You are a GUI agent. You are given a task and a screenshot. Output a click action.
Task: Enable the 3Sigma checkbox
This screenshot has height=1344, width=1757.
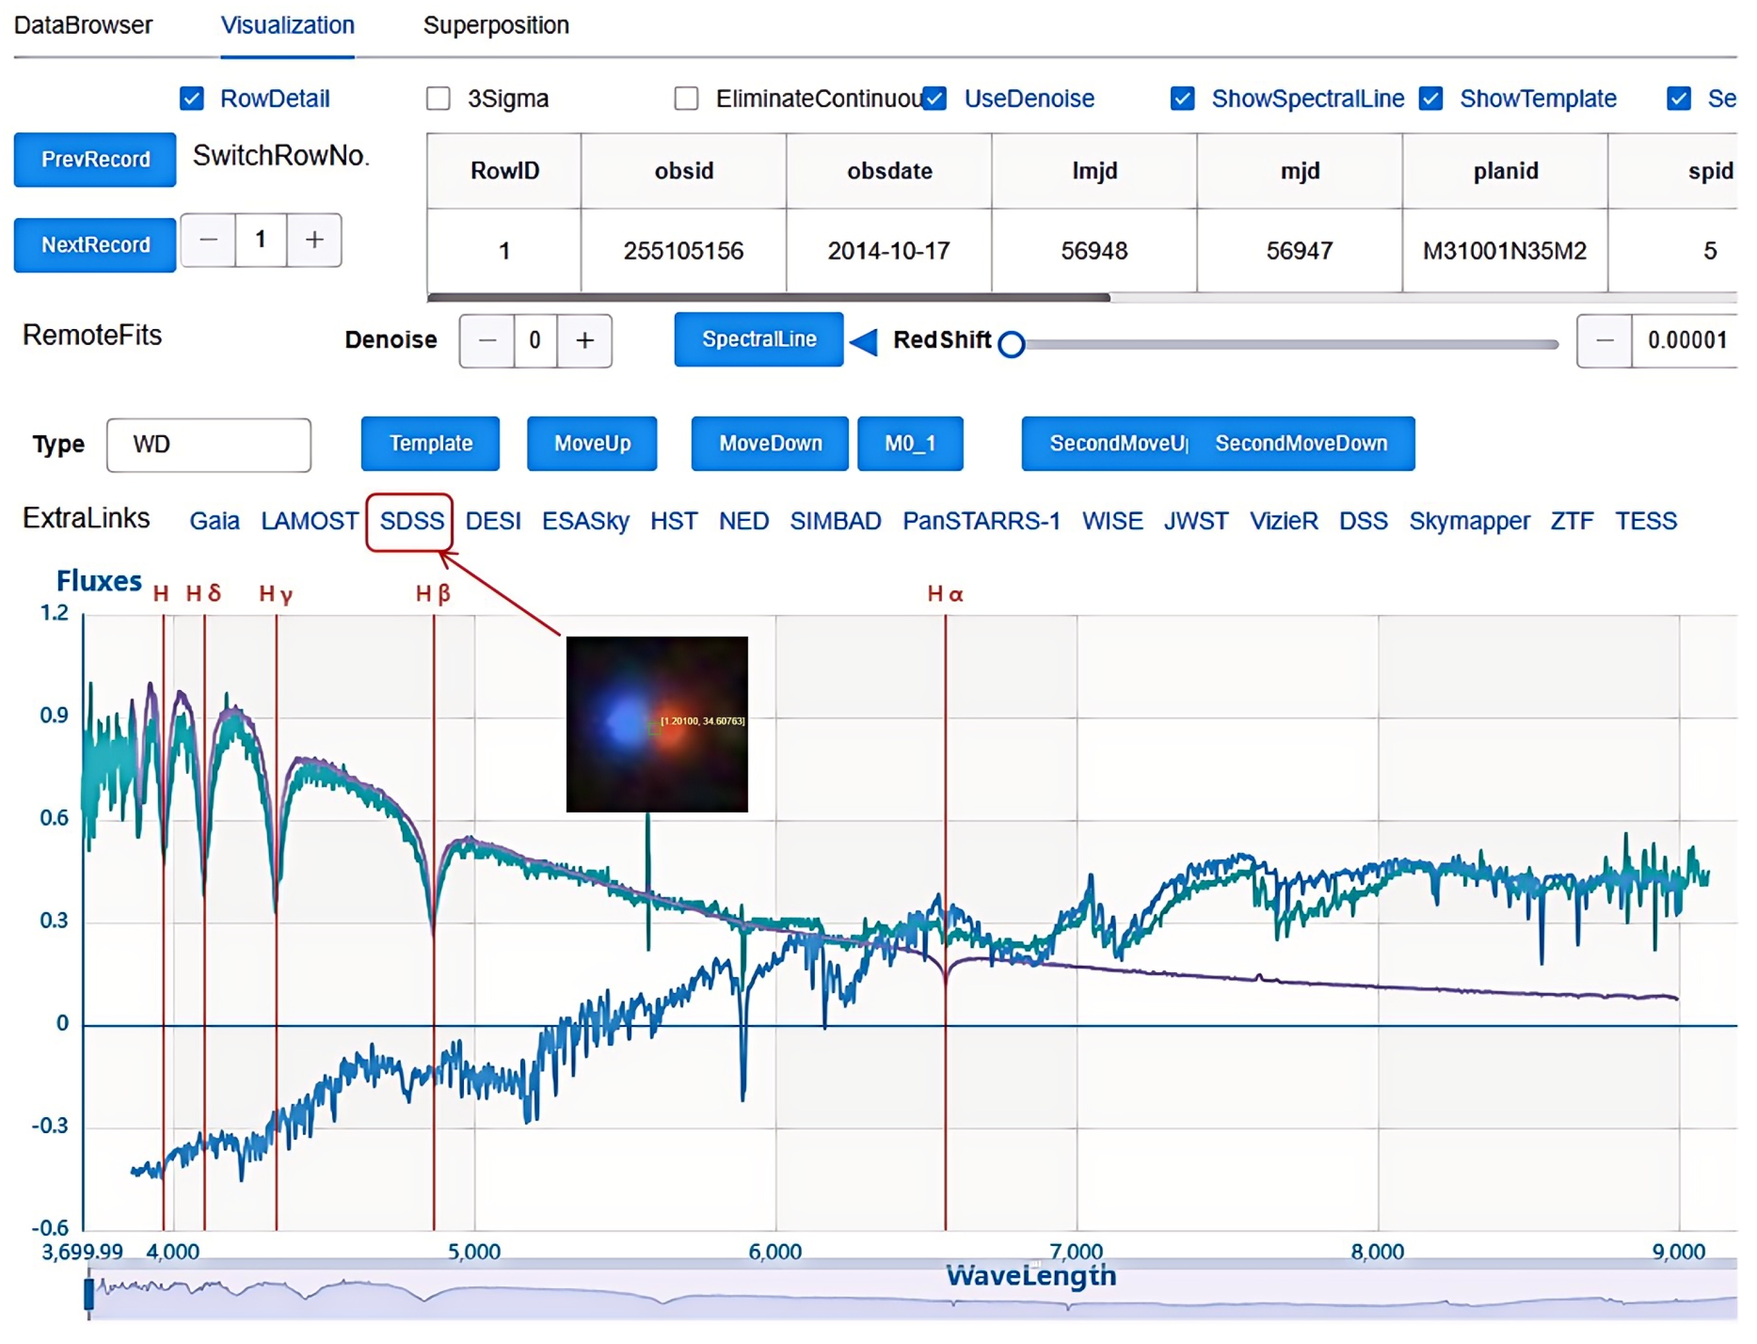438,99
